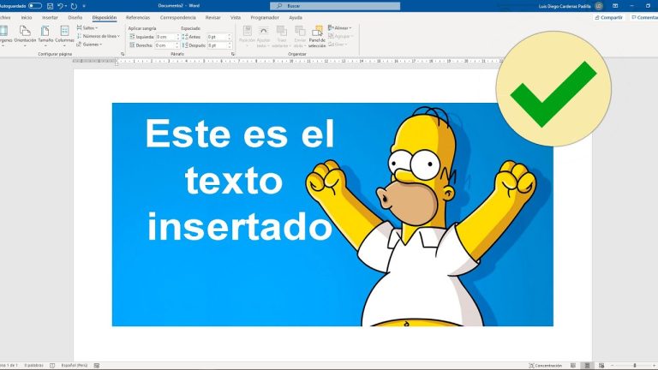Open the Panel de selección
This screenshot has width=658, height=370.
point(317,36)
